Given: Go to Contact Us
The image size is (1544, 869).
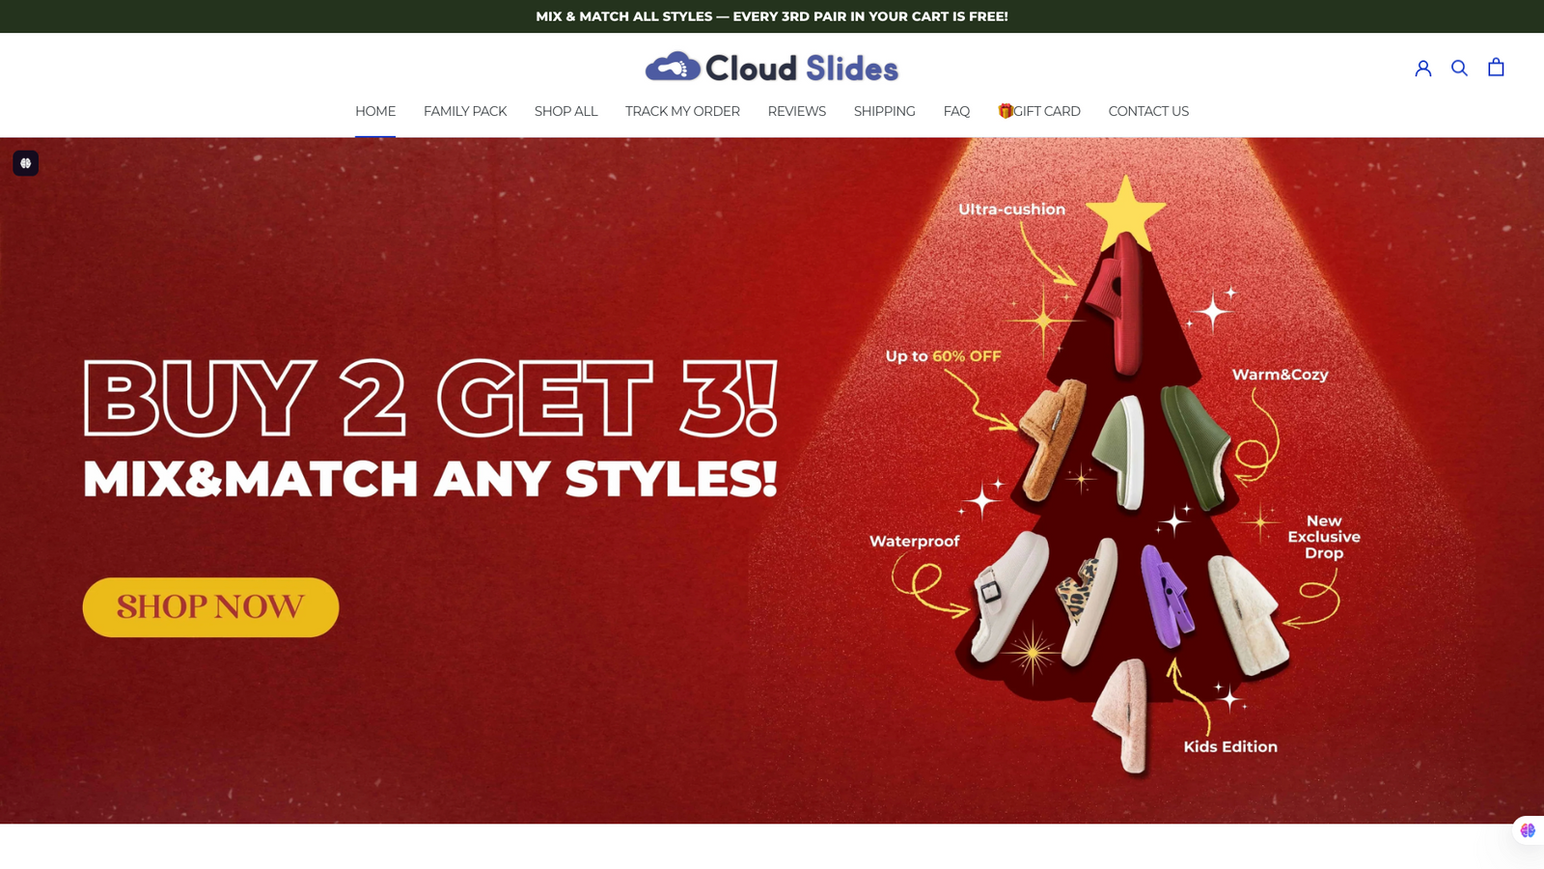Looking at the screenshot, I should (1148, 111).
